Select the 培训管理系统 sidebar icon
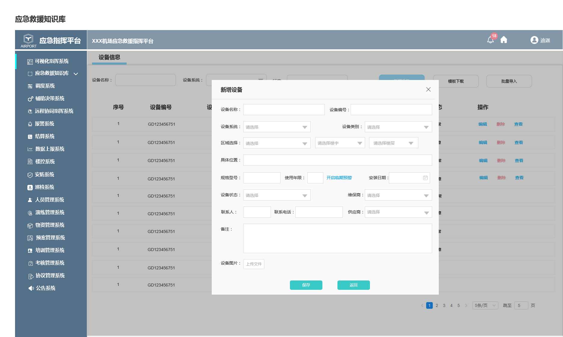This screenshot has width=563, height=337. pos(30,251)
